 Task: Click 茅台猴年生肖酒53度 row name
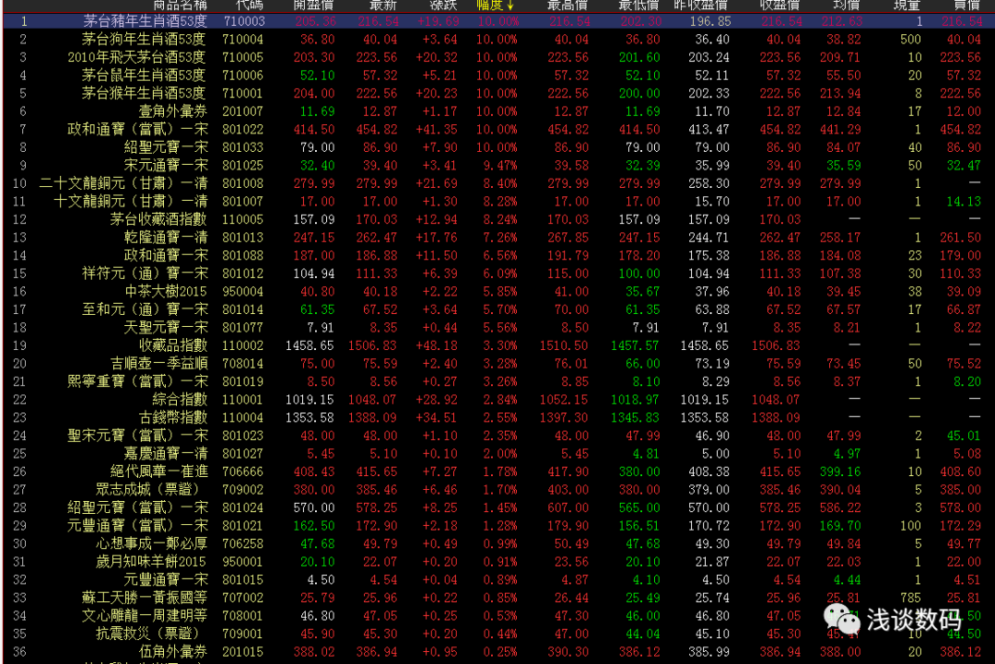[x=145, y=93]
